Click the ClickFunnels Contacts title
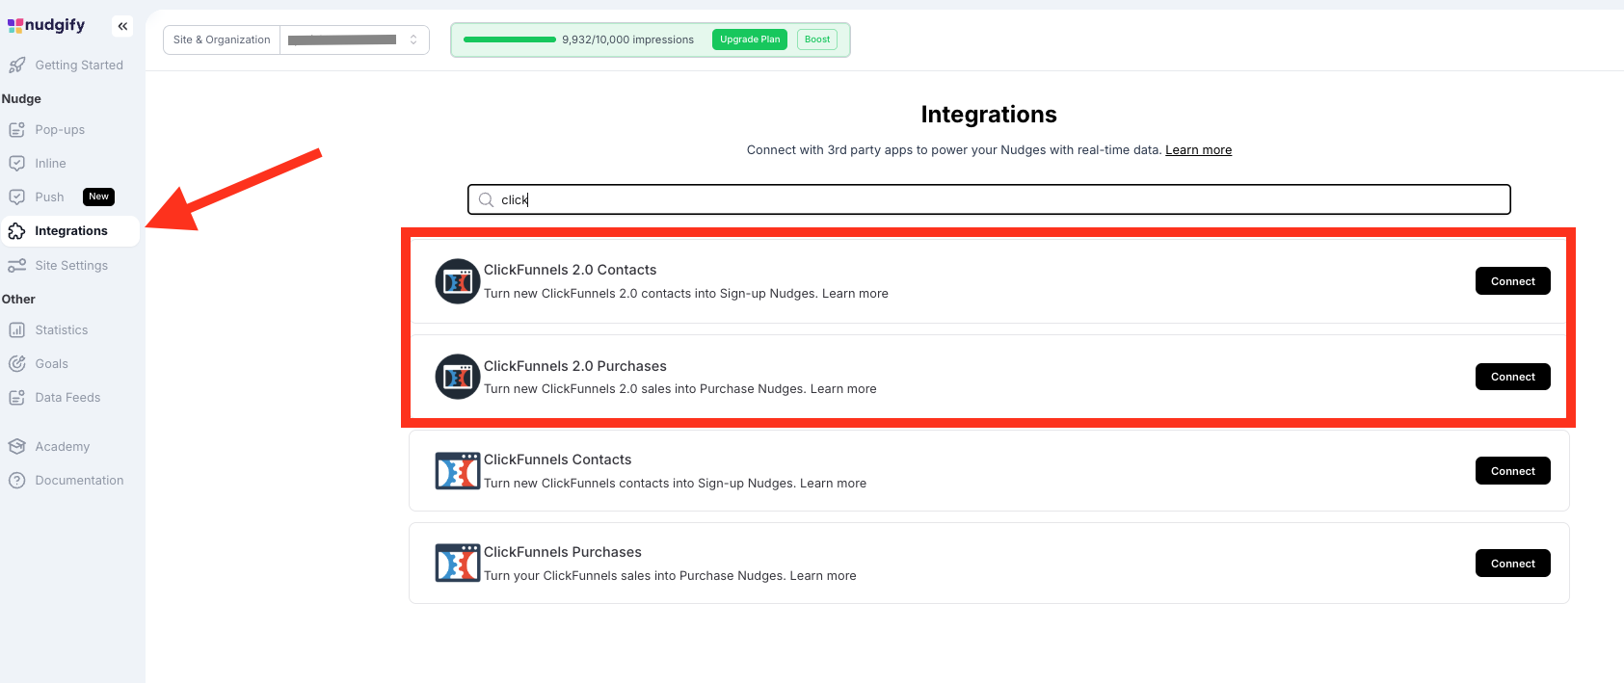Viewport: 1624px width, 683px height. [557, 460]
